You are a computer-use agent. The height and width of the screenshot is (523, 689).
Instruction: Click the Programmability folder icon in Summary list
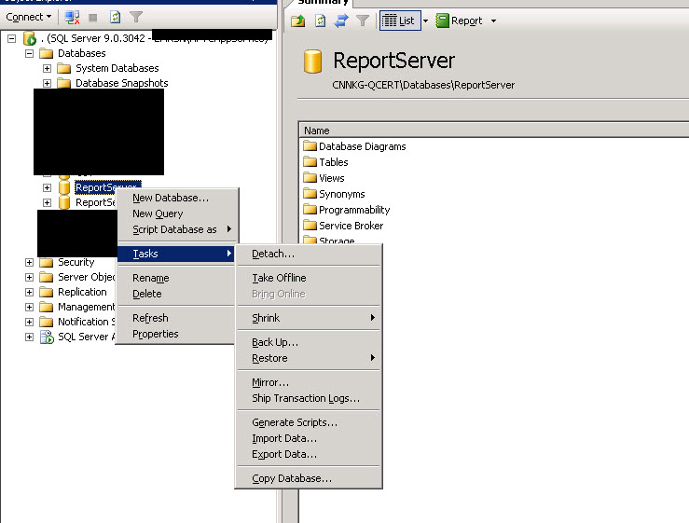(x=310, y=209)
